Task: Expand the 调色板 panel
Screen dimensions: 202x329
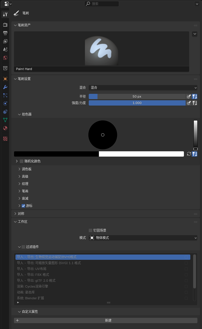Action: 19,169
